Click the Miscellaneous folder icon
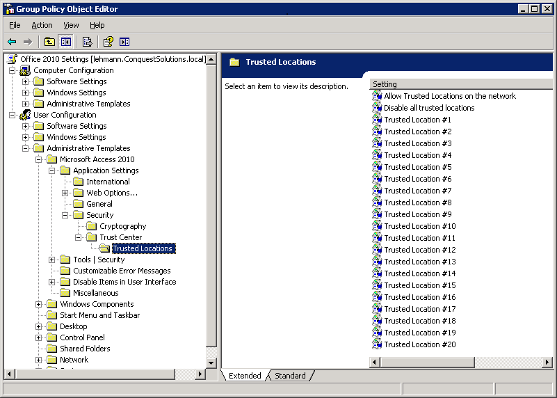 click(x=65, y=293)
